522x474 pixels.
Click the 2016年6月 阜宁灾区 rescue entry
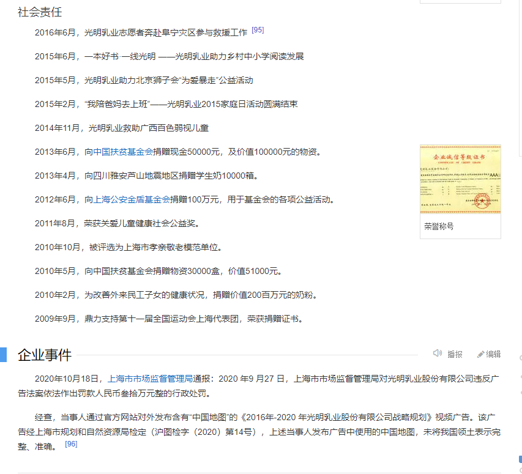141,32
